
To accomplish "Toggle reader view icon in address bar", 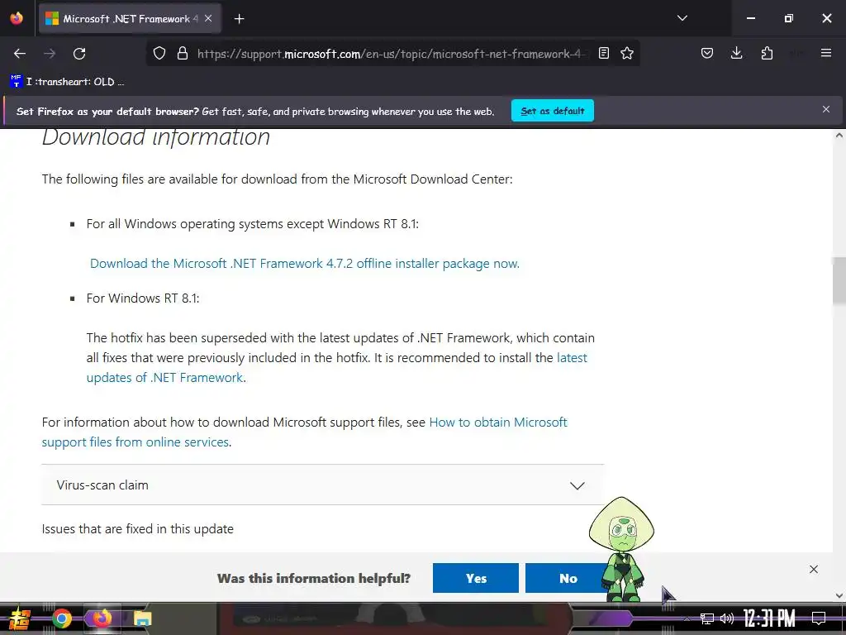I will [604, 54].
